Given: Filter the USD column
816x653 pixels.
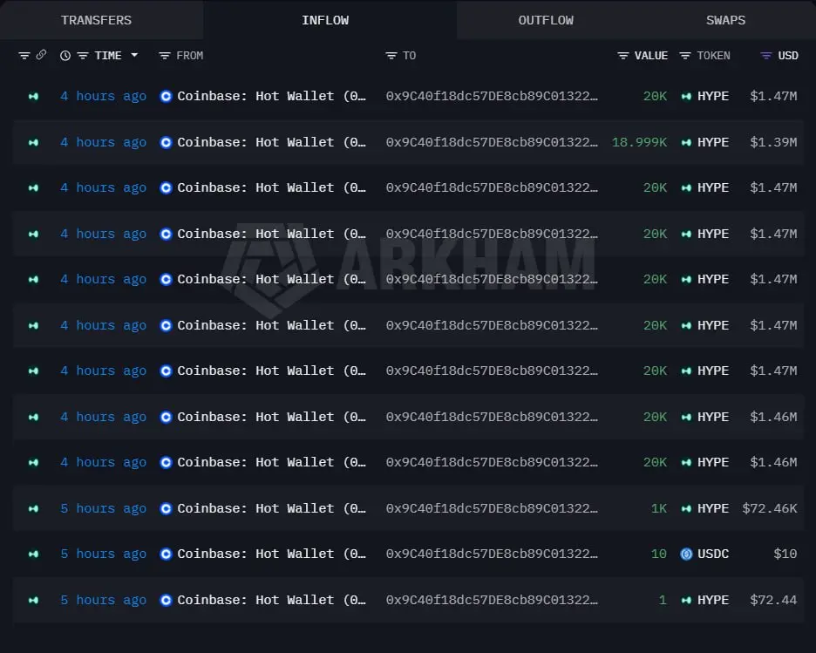Looking at the screenshot, I should 766,56.
